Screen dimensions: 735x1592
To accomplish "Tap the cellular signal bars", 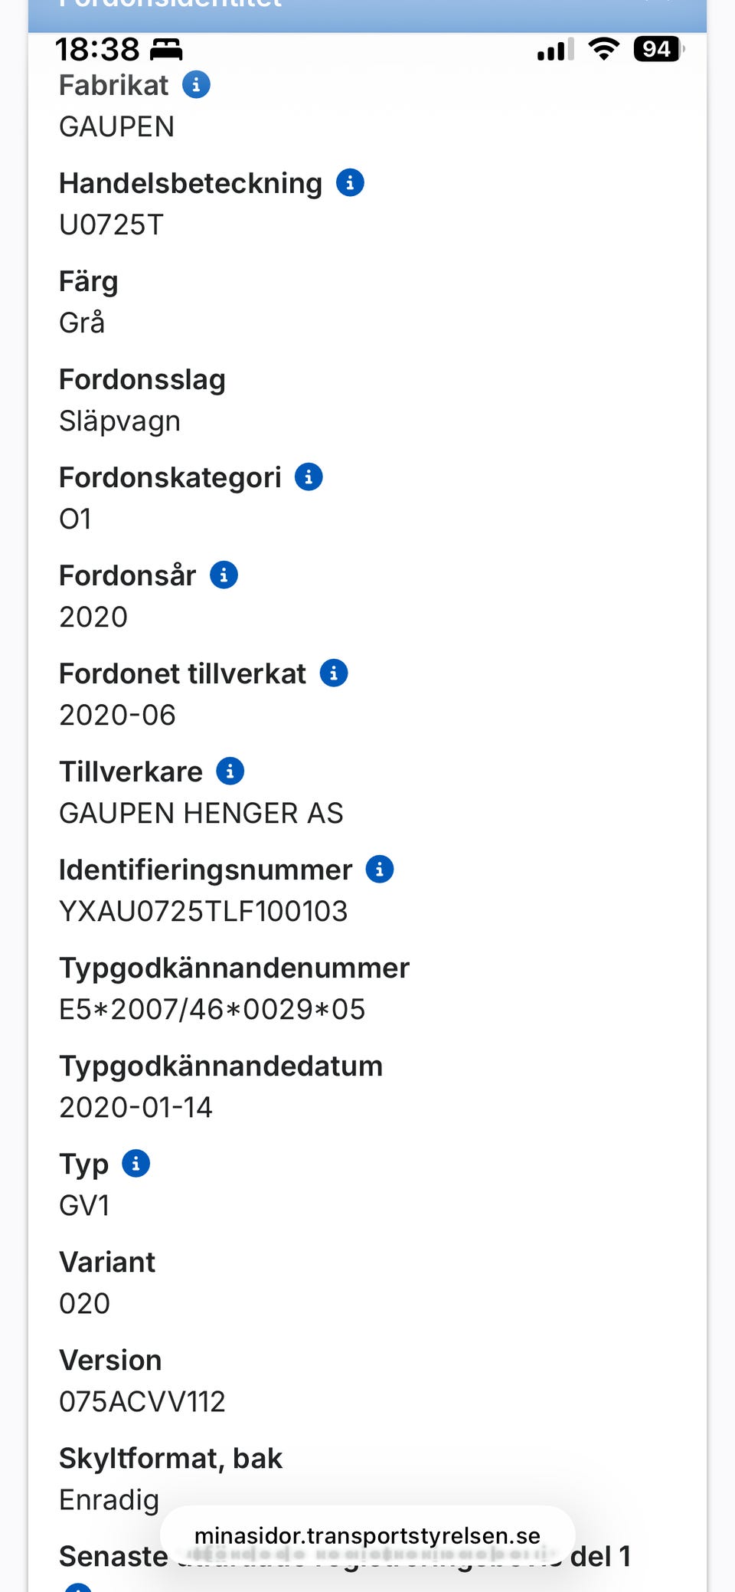I will point(555,51).
